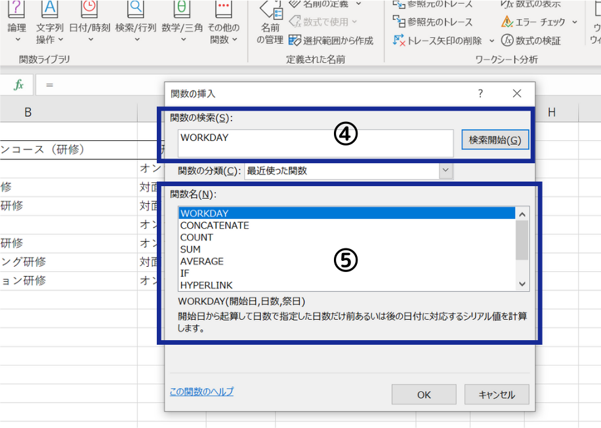Open the この関数のヘルプ help link

coord(201,392)
